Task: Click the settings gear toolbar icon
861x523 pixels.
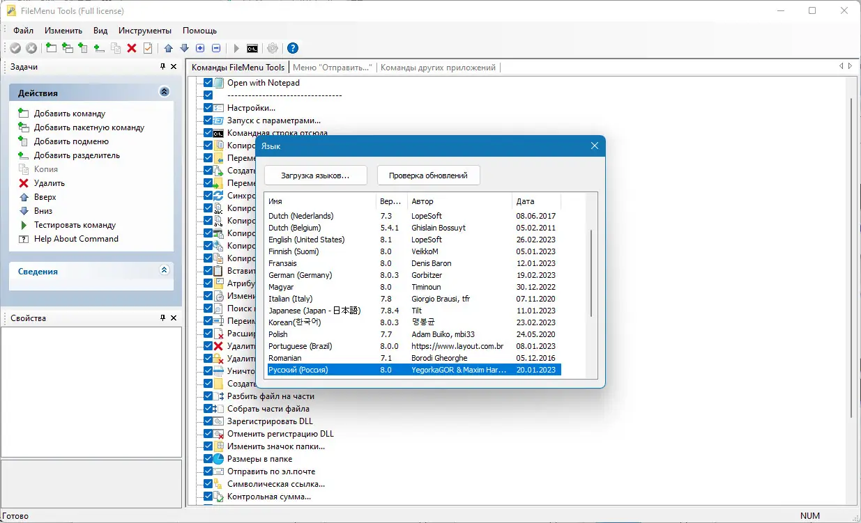Action: [273, 48]
